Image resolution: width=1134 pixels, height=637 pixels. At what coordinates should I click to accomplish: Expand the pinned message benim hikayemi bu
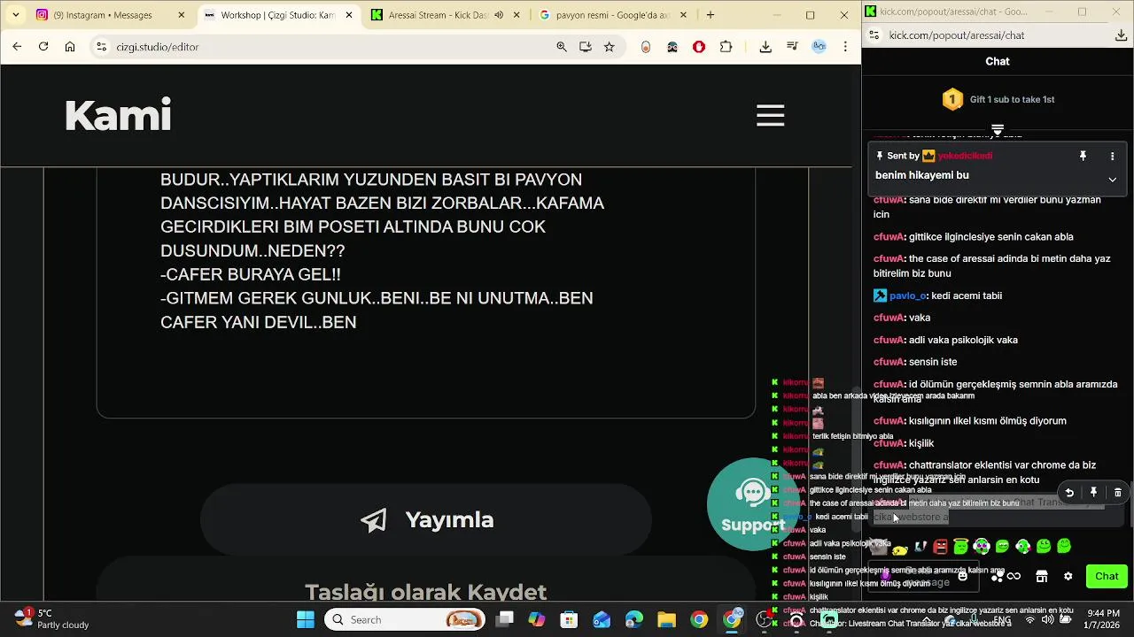coord(1112,180)
